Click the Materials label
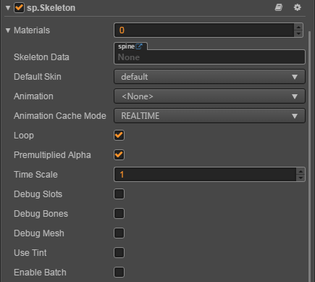The width and height of the screenshot is (315, 282). coord(32,30)
